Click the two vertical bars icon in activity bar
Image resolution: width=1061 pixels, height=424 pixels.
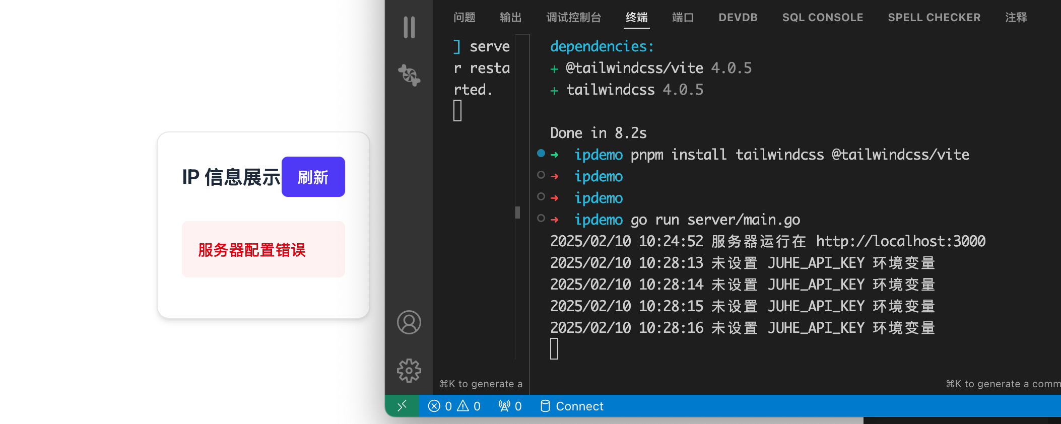point(409,27)
